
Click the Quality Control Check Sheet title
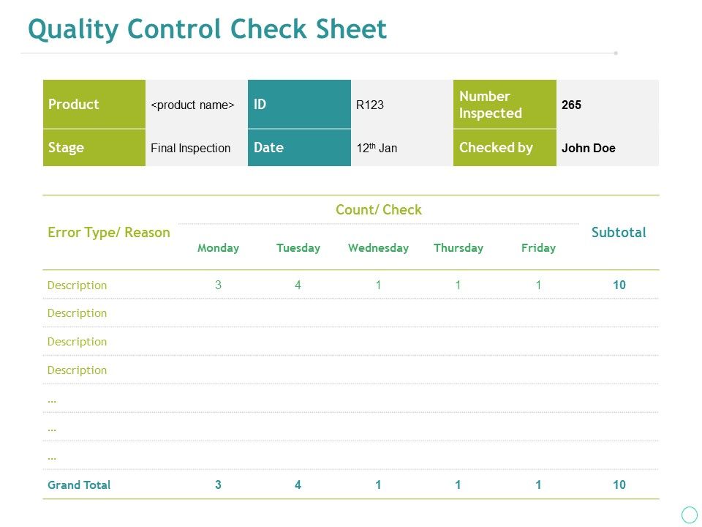207,29
